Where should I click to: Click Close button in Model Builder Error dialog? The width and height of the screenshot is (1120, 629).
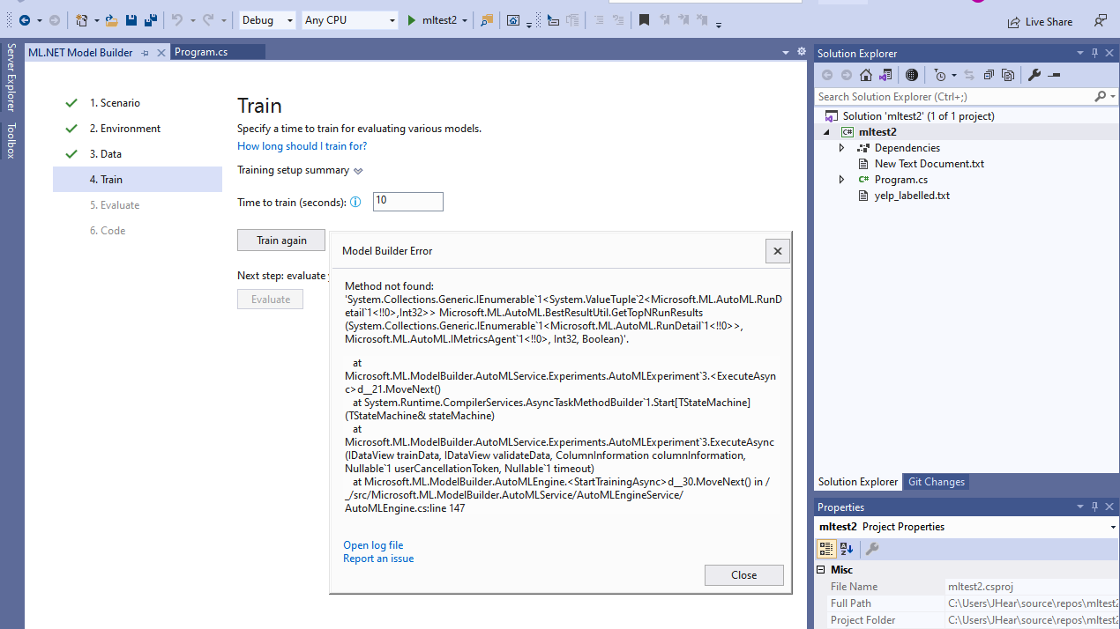pos(744,575)
